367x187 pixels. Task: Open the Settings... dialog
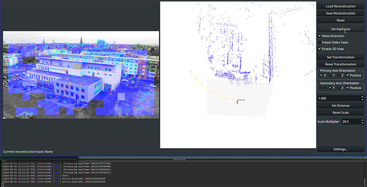(340, 149)
